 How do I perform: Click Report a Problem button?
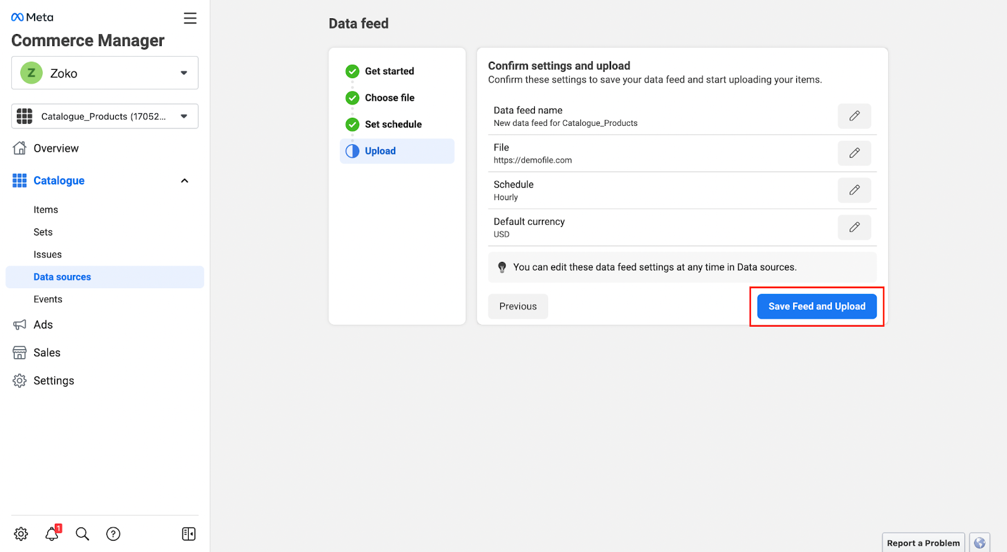[923, 543]
